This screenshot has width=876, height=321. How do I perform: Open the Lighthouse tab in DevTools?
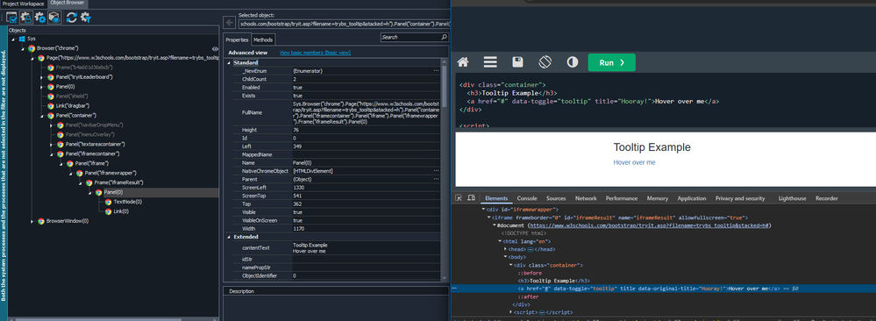[792, 198]
